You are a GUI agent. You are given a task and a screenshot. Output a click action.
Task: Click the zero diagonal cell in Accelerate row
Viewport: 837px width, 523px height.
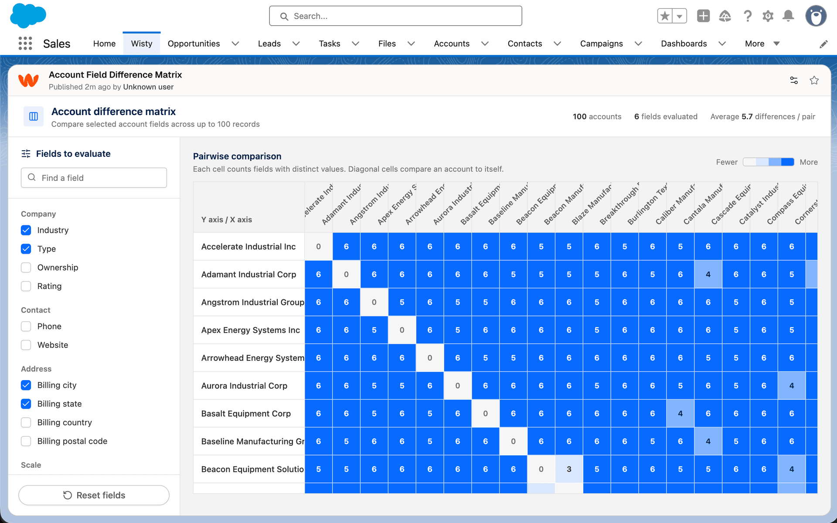(318, 247)
